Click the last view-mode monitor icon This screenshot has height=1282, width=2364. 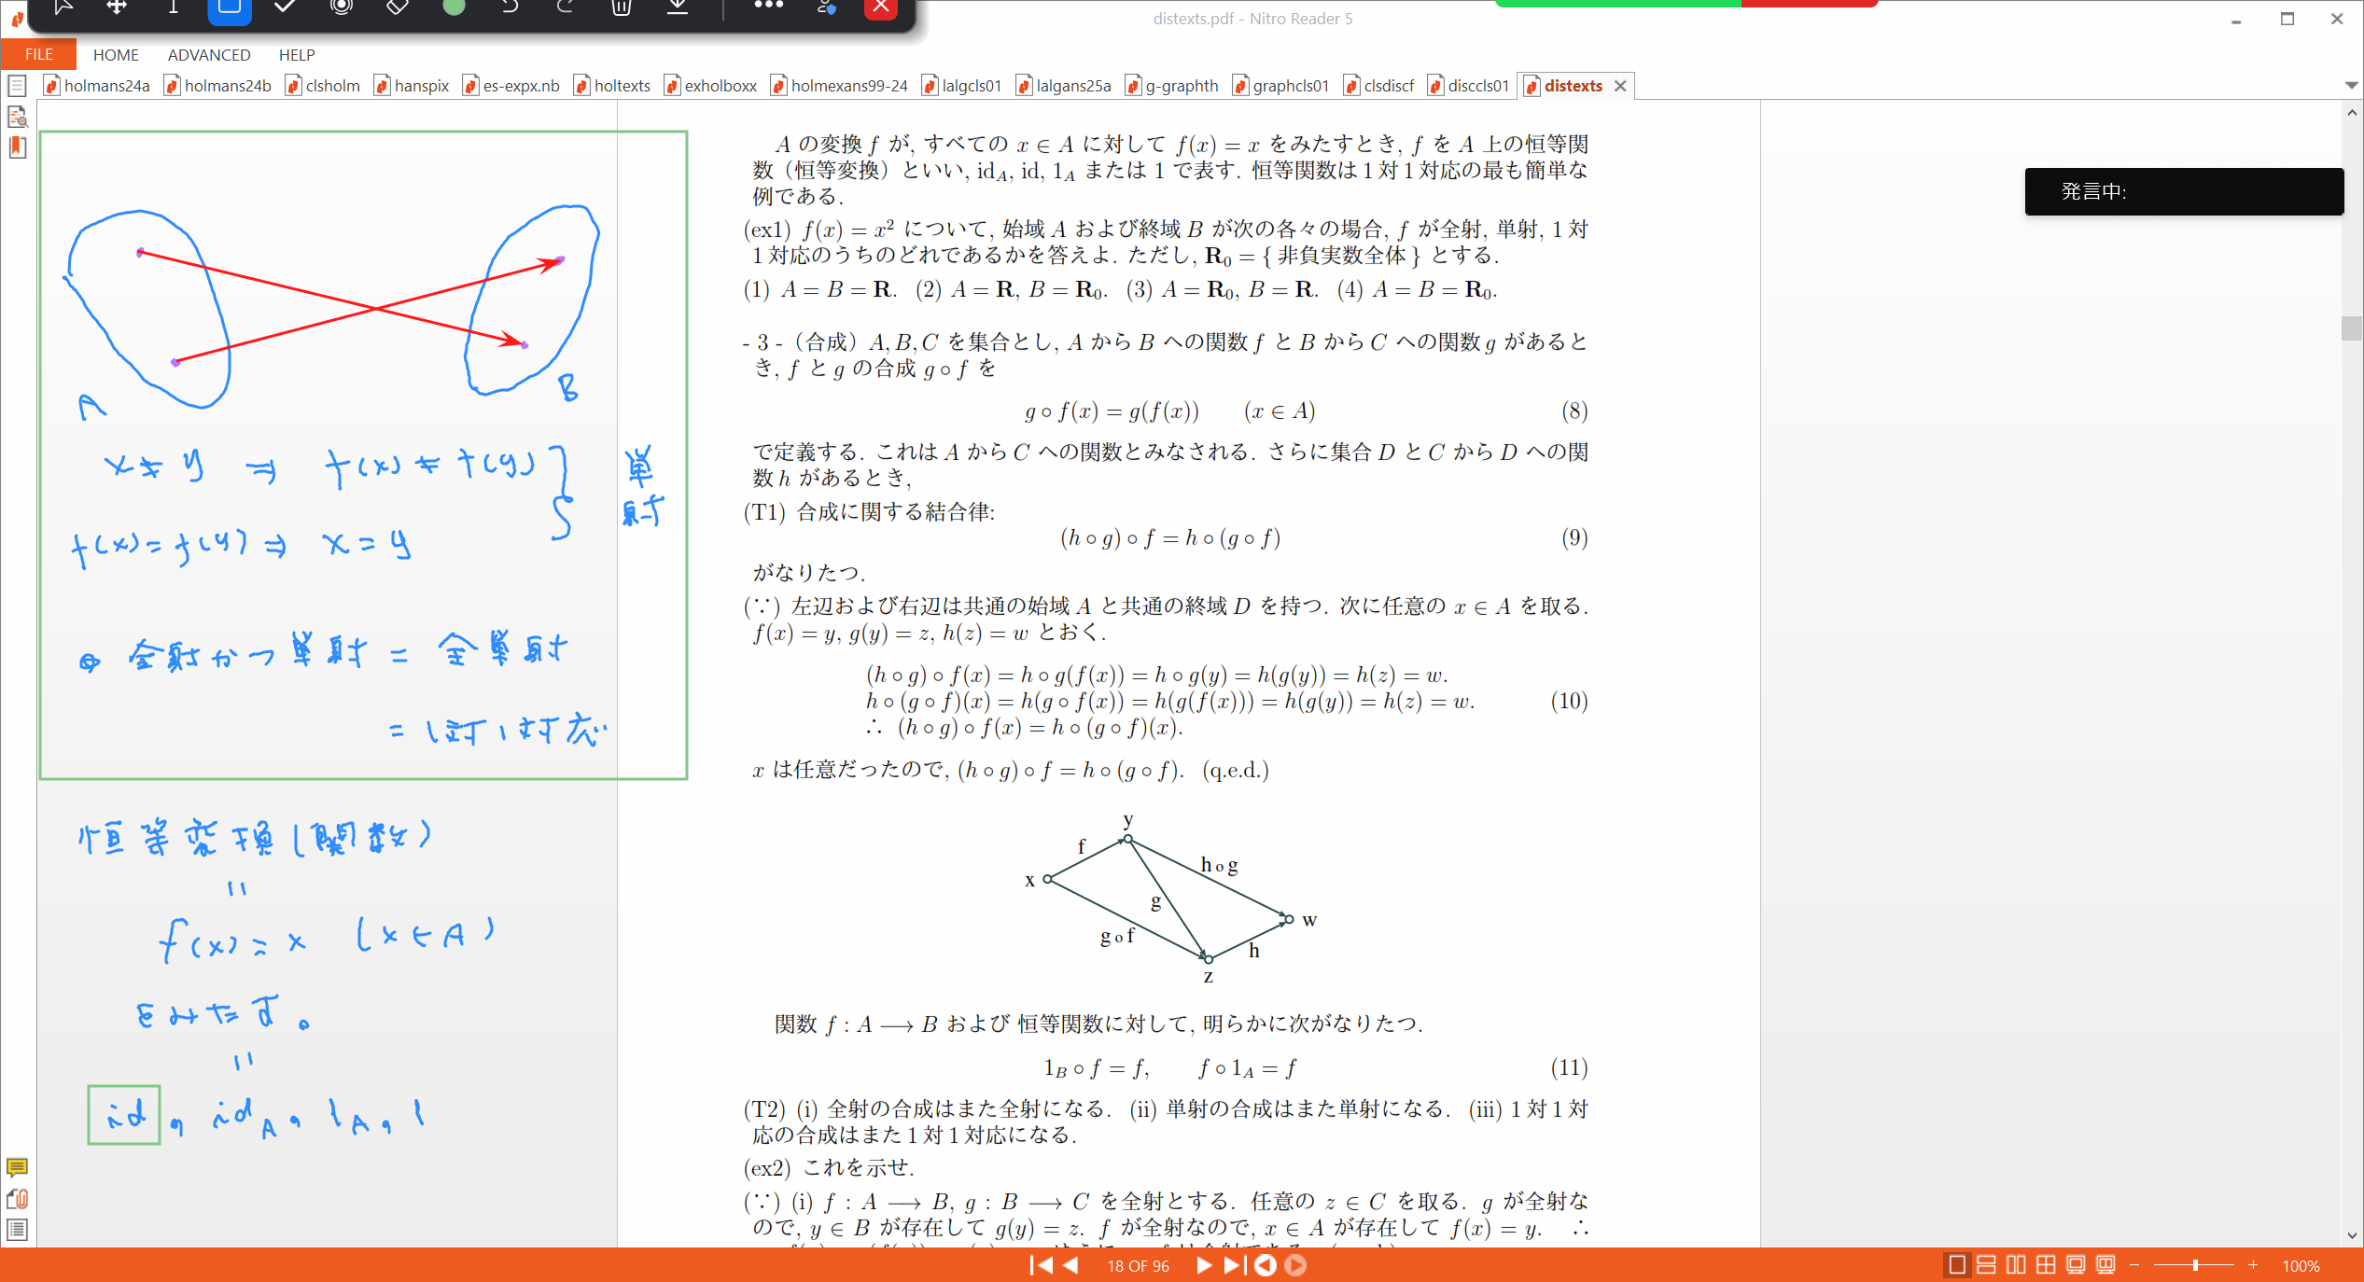tap(2105, 1265)
